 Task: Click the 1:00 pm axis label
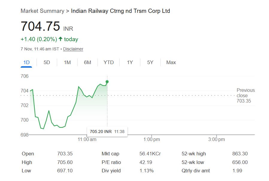coord(152,139)
